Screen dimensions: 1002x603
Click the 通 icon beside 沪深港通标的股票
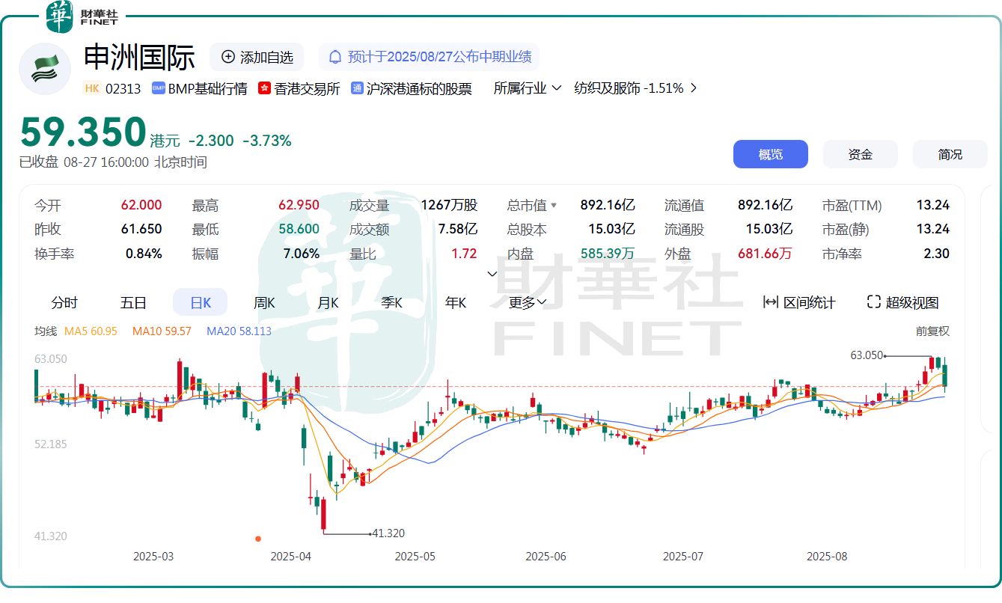tap(357, 88)
